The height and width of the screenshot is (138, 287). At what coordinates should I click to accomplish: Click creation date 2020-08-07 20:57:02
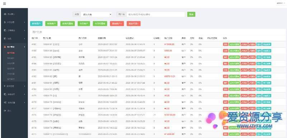107,44
